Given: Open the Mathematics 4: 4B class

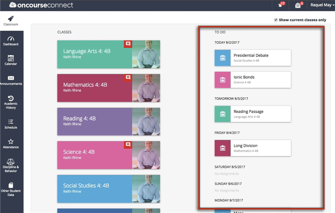Looking at the screenshot, I should tap(108, 88).
